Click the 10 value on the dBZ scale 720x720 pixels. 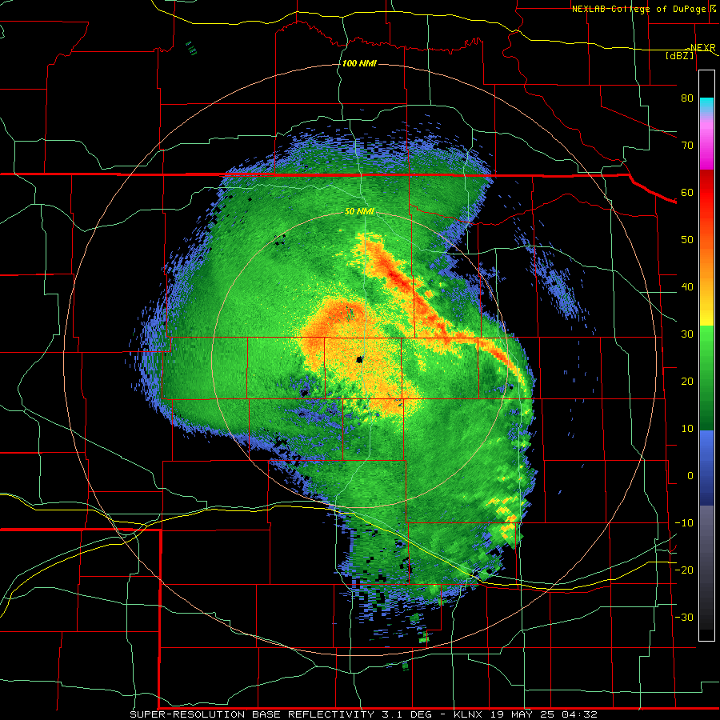click(x=687, y=429)
